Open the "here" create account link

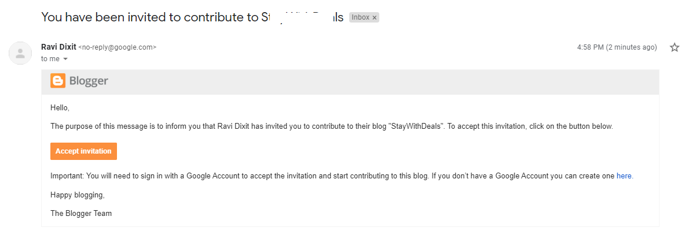click(x=624, y=176)
